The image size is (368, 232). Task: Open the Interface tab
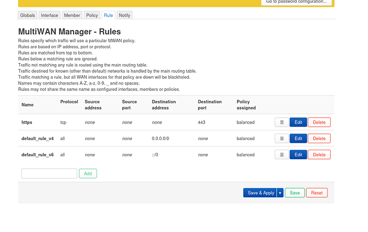click(x=50, y=16)
